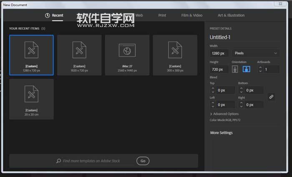Adjust the Top bleed stepper
The width and height of the screenshot is (292, 177).
point(213,90)
